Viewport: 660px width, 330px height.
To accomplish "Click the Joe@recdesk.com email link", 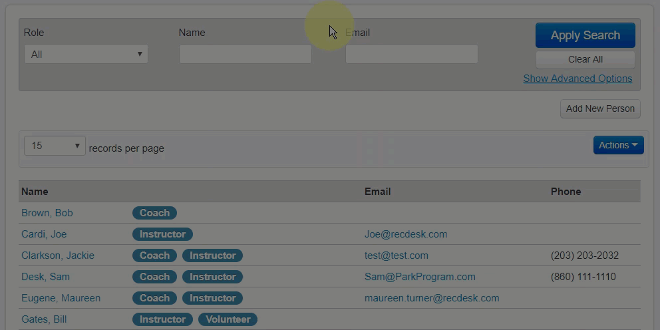I will (405, 234).
